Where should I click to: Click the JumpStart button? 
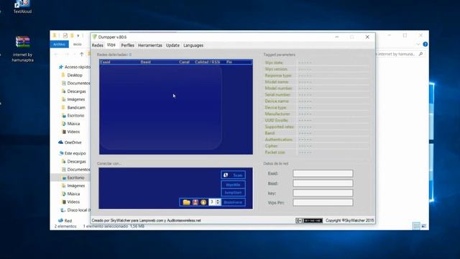pos(233,193)
